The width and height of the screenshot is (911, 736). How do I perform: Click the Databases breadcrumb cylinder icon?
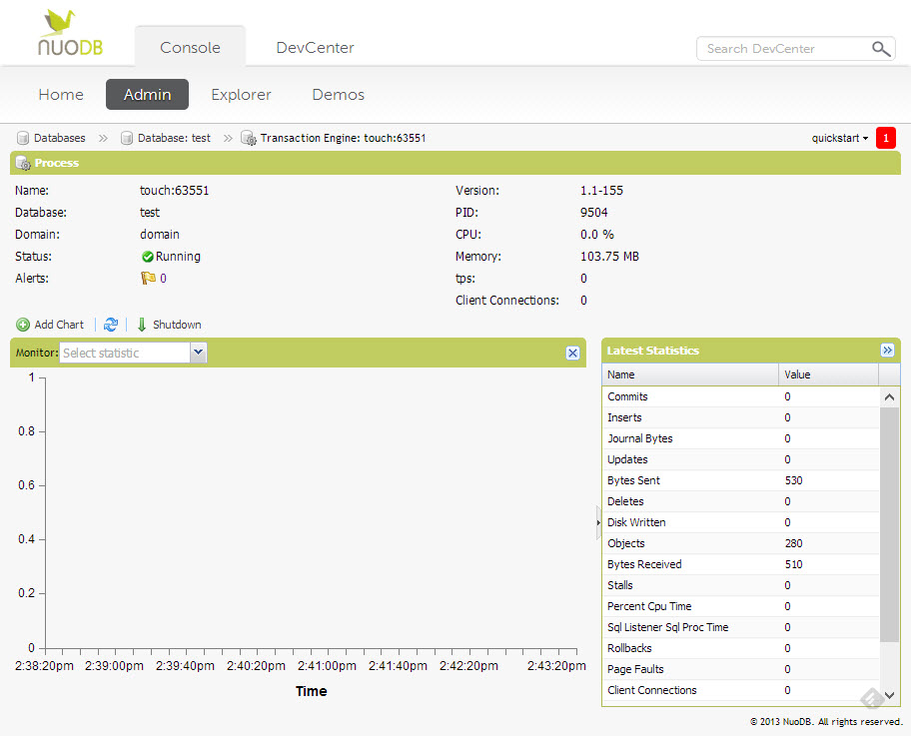point(23,138)
